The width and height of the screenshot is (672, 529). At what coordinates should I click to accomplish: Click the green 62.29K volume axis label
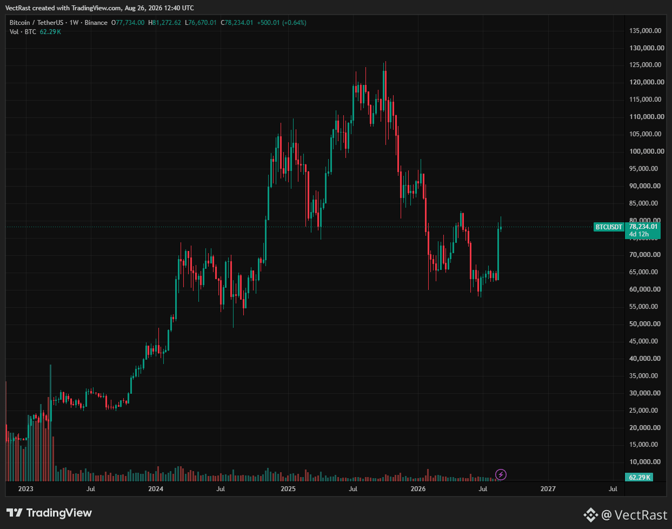pyautogui.click(x=639, y=477)
